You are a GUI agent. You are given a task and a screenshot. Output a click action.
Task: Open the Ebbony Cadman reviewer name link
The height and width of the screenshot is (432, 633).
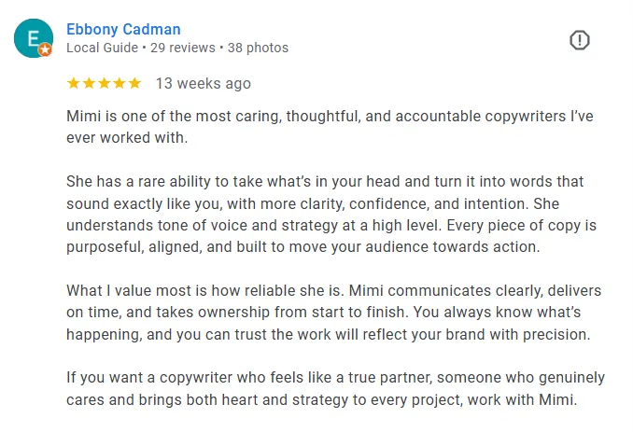click(x=123, y=29)
